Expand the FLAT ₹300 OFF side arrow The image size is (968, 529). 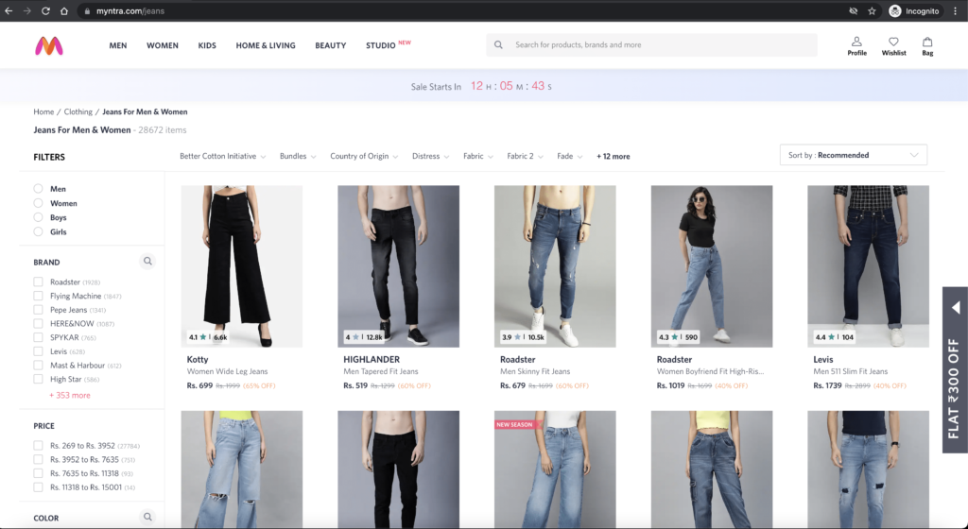(956, 308)
